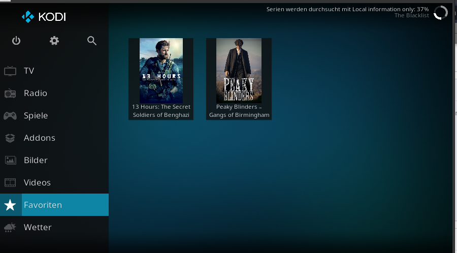457x253 pixels.
Task: Select the Favoriten menu item
Action: pyautogui.click(x=54, y=205)
